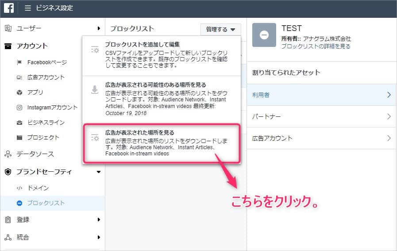Open the hamburger menu beside ビジネス設定
This screenshot has height=251, width=397.
coord(27,8)
